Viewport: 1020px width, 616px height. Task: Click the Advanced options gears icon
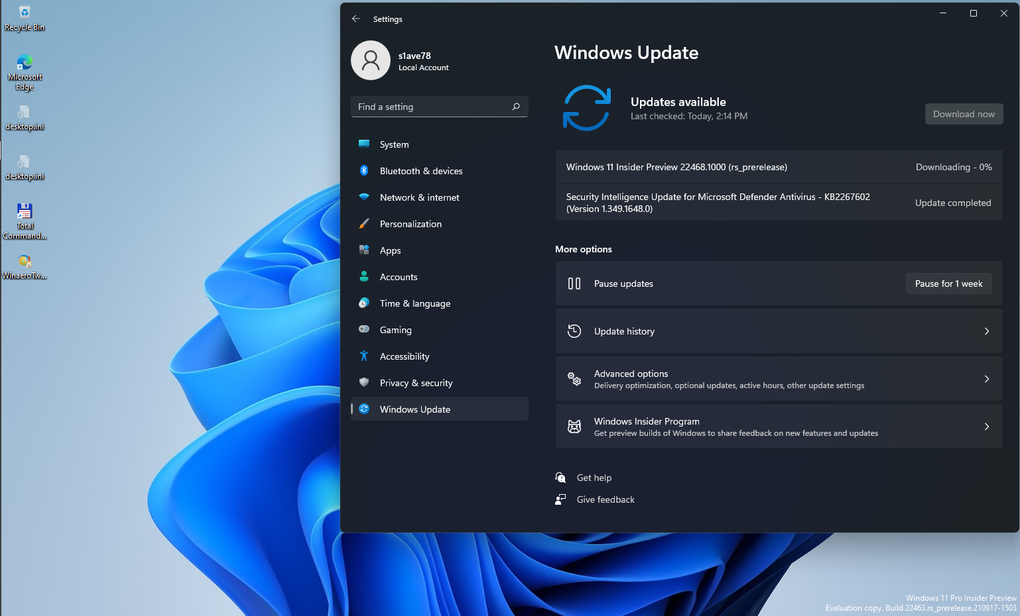pyautogui.click(x=574, y=379)
